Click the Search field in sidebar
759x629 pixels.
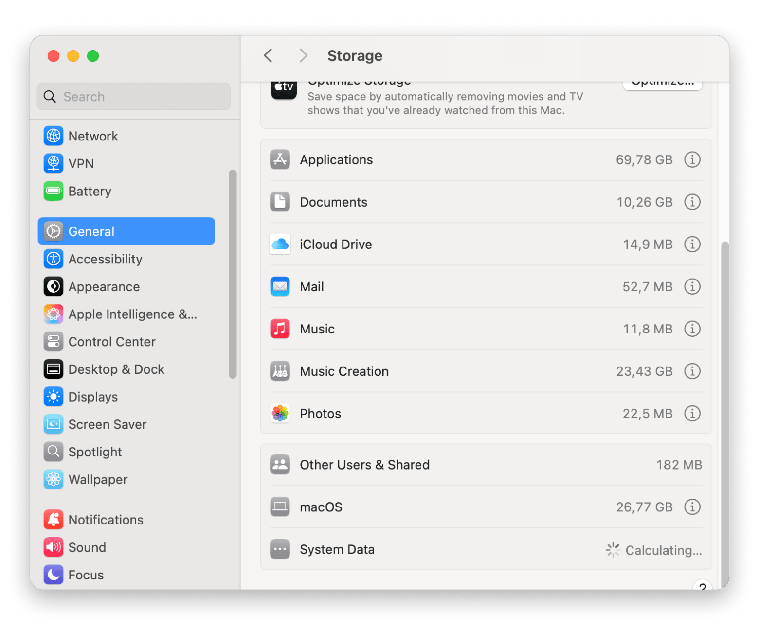click(134, 97)
